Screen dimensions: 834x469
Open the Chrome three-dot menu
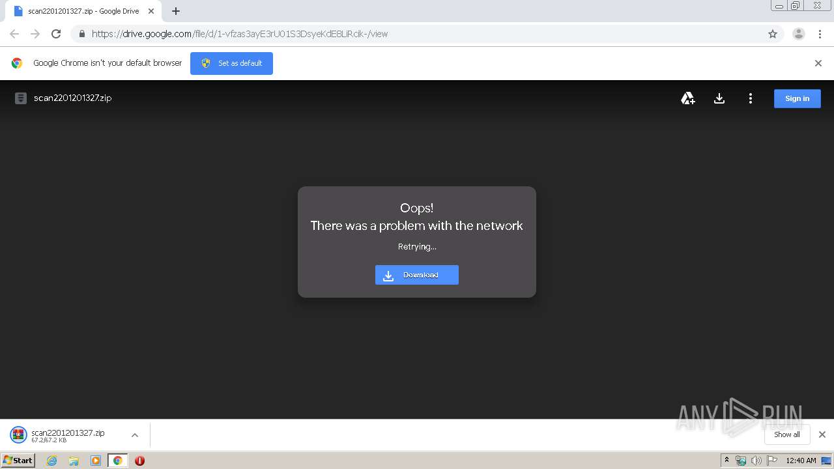(820, 34)
